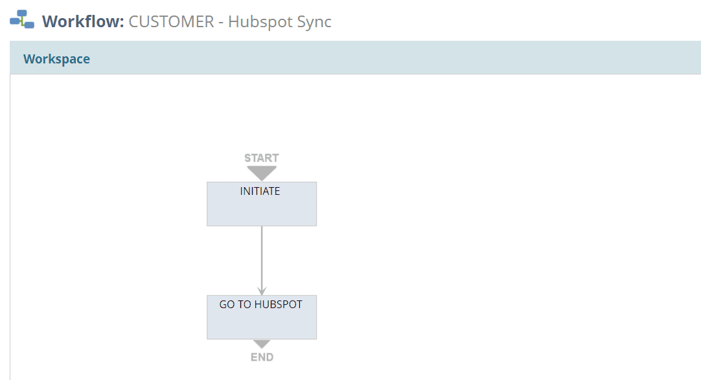Select the INITIATE state box
The height and width of the screenshot is (380, 701).
click(262, 204)
